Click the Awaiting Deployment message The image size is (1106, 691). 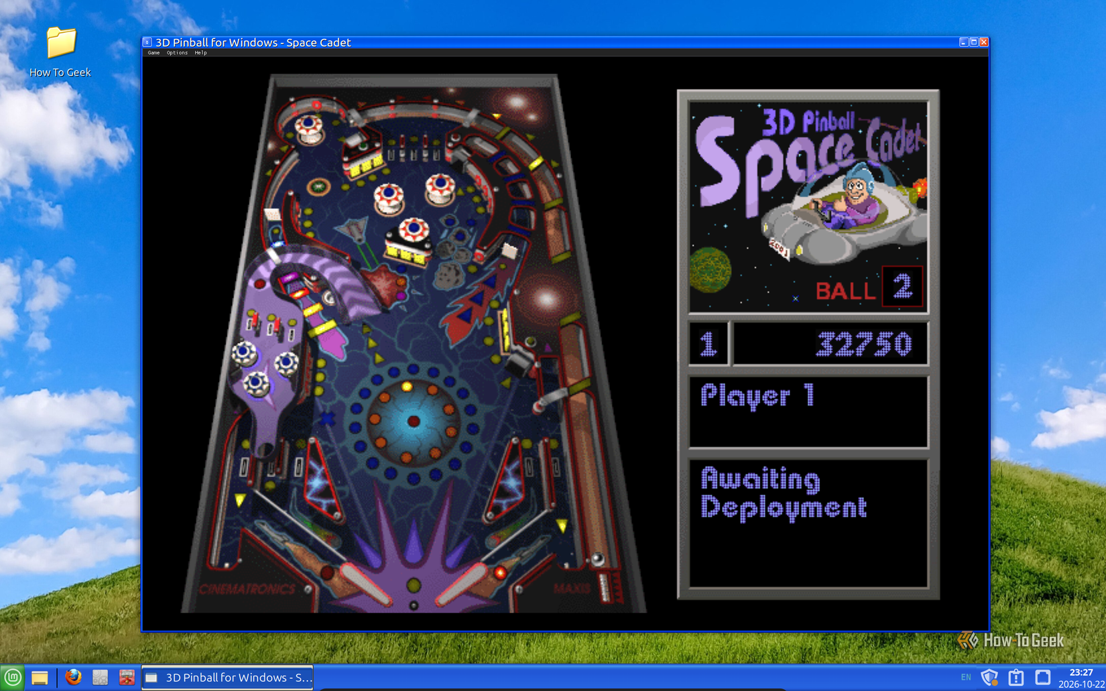click(x=784, y=494)
